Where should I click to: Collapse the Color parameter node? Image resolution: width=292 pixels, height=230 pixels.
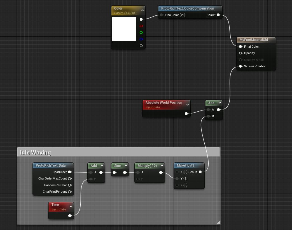click(142, 11)
